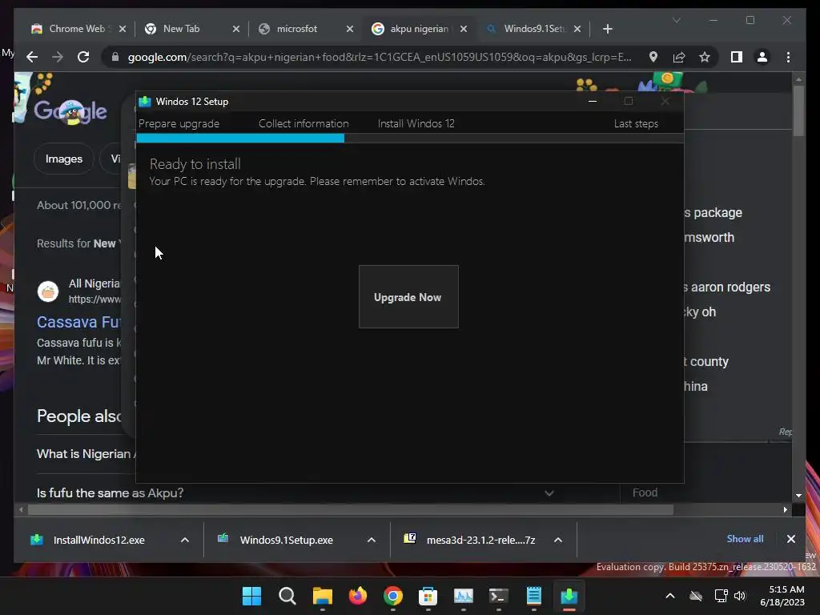Open the volume tray icon

(x=740, y=596)
